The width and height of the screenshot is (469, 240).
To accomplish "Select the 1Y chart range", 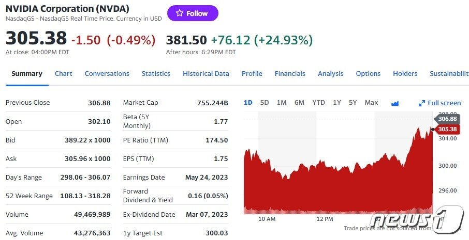I will click(337, 103).
